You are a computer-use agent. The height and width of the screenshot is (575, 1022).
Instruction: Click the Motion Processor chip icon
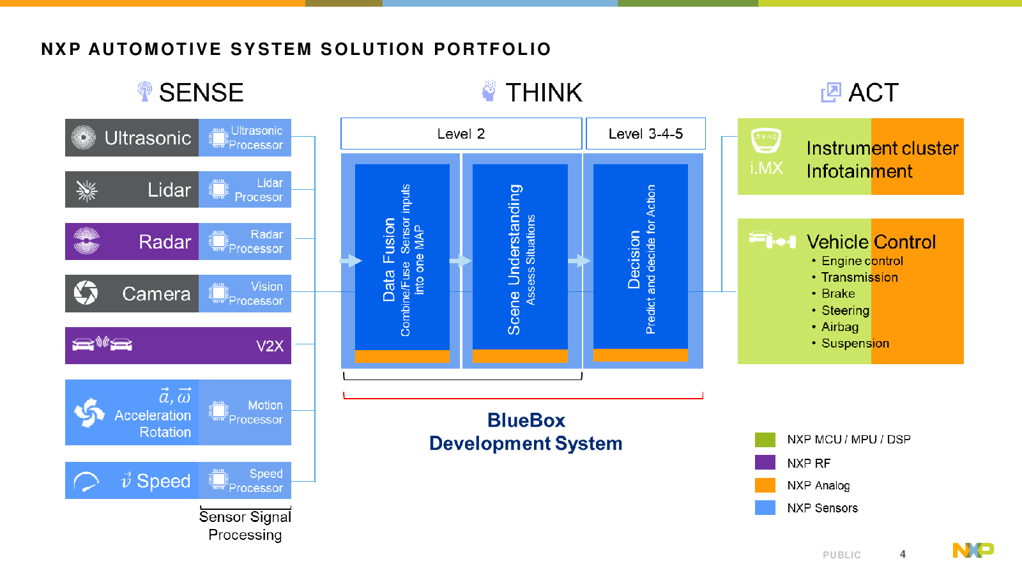tap(218, 411)
